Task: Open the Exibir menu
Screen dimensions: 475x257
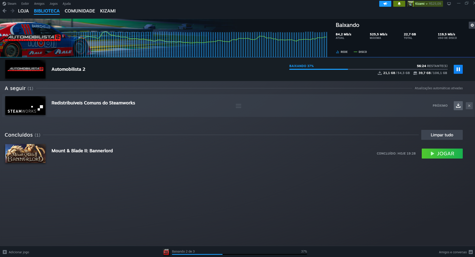Action: pyautogui.click(x=25, y=4)
